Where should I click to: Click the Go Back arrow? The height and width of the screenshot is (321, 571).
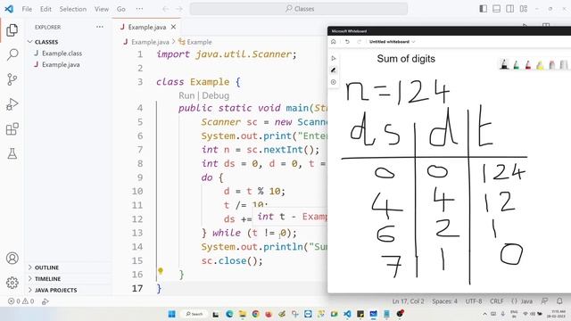pos(166,9)
